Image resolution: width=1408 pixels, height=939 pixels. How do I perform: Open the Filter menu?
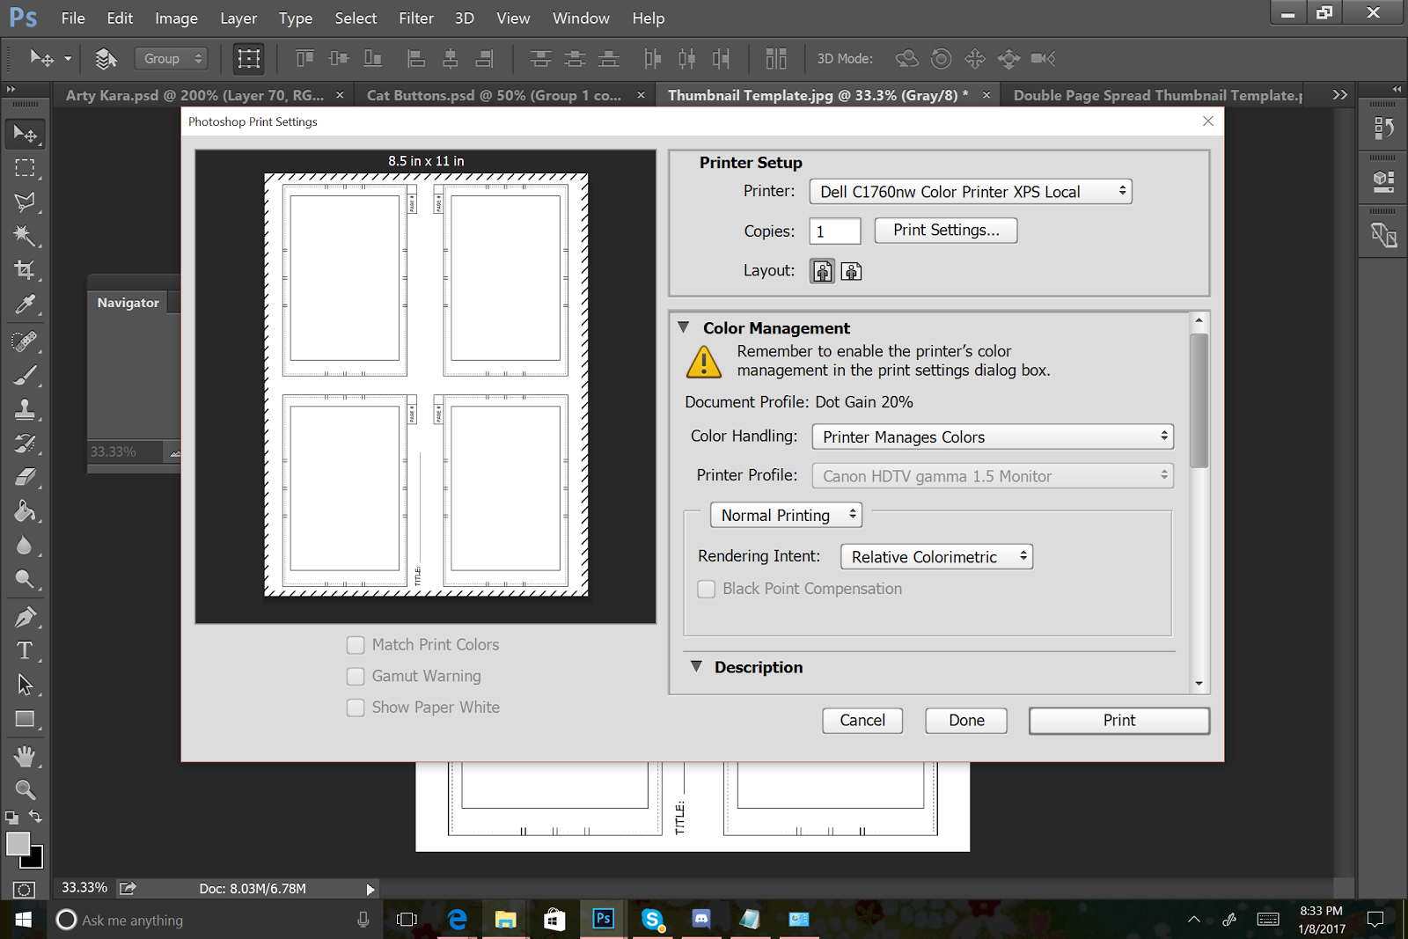coord(415,18)
